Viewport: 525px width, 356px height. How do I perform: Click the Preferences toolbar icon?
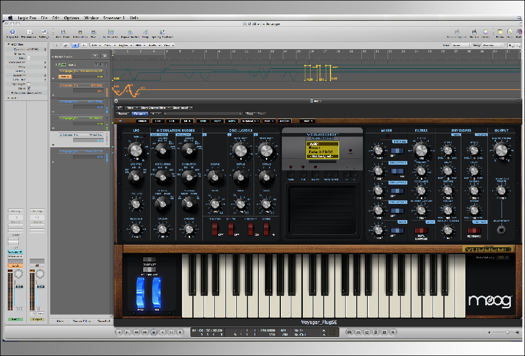point(28,32)
